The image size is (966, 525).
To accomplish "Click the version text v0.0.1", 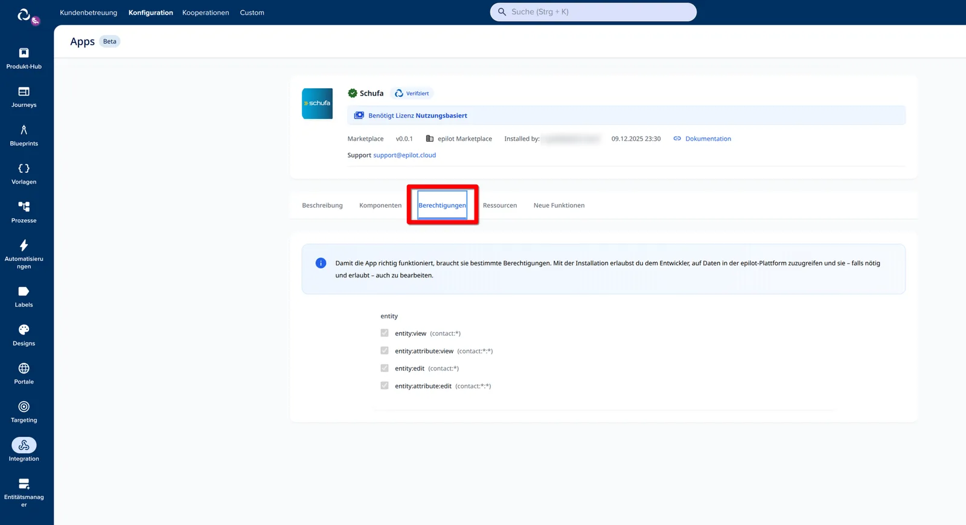I will tap(405, 139).
